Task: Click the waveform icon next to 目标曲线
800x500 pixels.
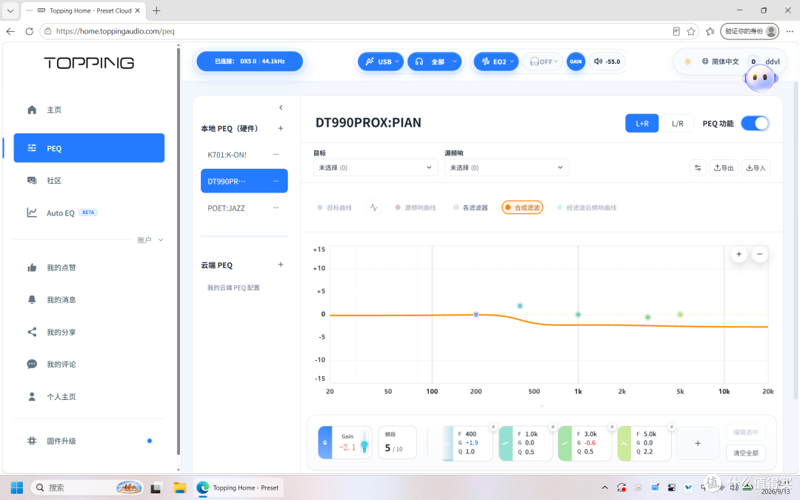Action: click(373, 207)
